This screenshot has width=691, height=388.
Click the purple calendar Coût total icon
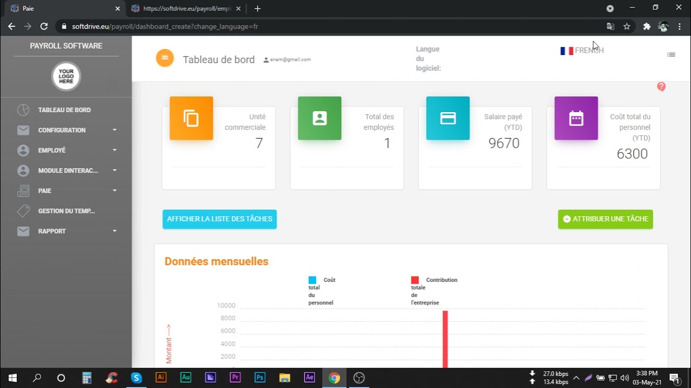576,118
